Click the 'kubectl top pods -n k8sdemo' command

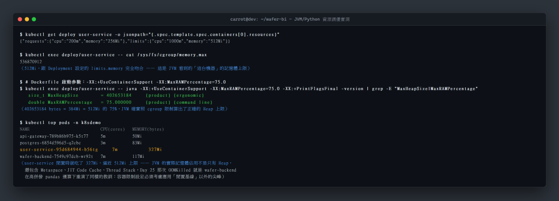(x=60, y=122)
